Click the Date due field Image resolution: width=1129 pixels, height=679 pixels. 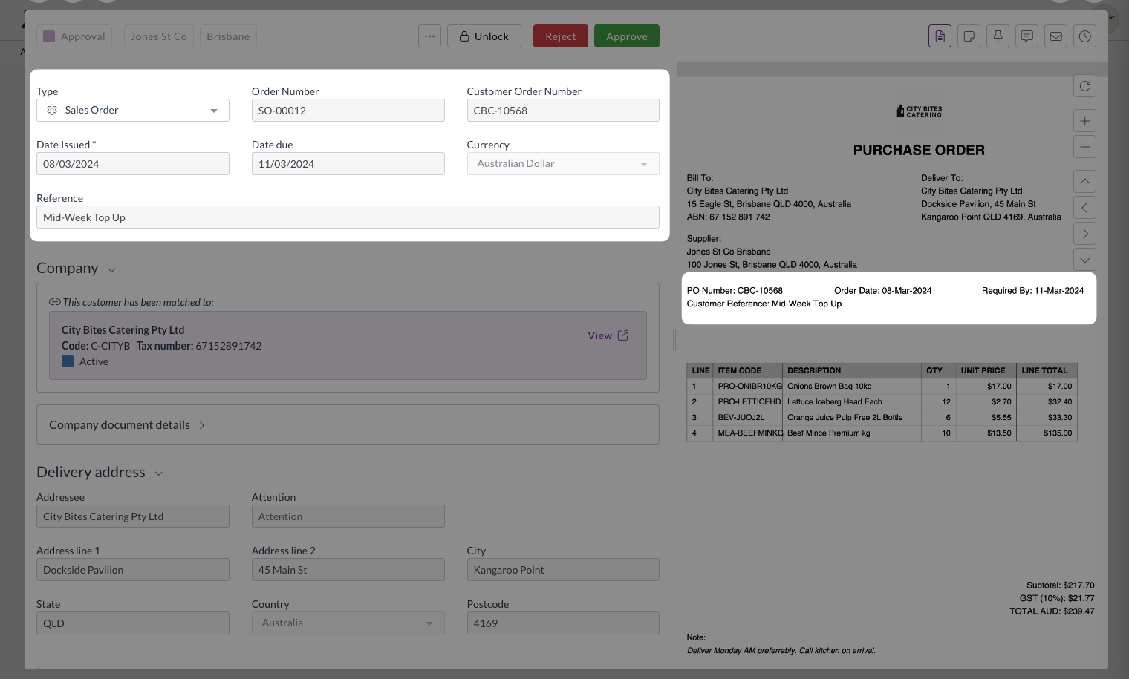(x=348, y=164)
